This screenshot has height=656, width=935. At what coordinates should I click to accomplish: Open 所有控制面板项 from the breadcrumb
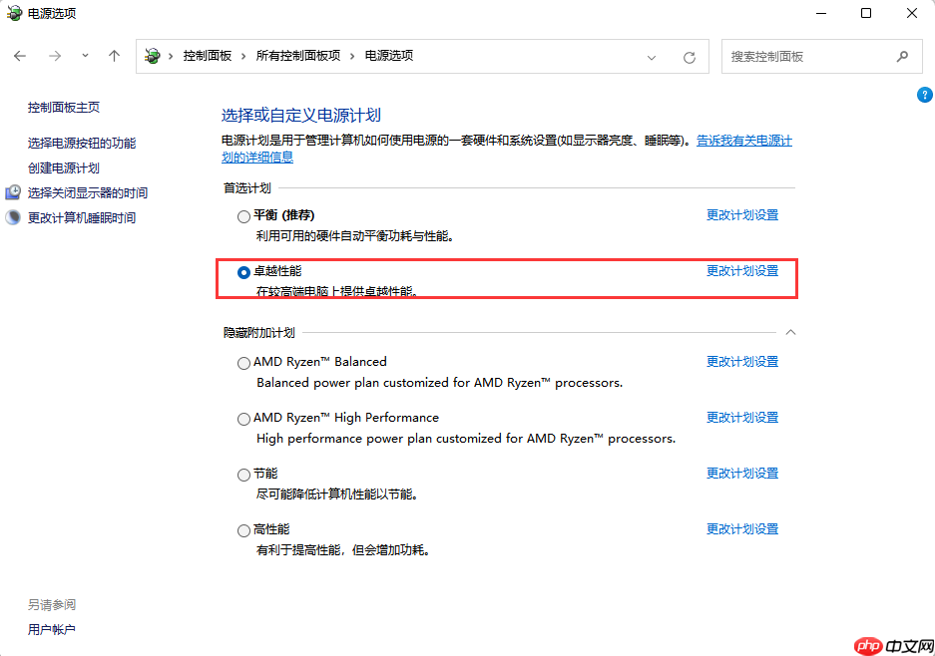coord(299,57)
